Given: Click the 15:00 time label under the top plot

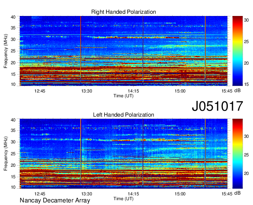Looking at the screenshot, I should tap(180, 91).
